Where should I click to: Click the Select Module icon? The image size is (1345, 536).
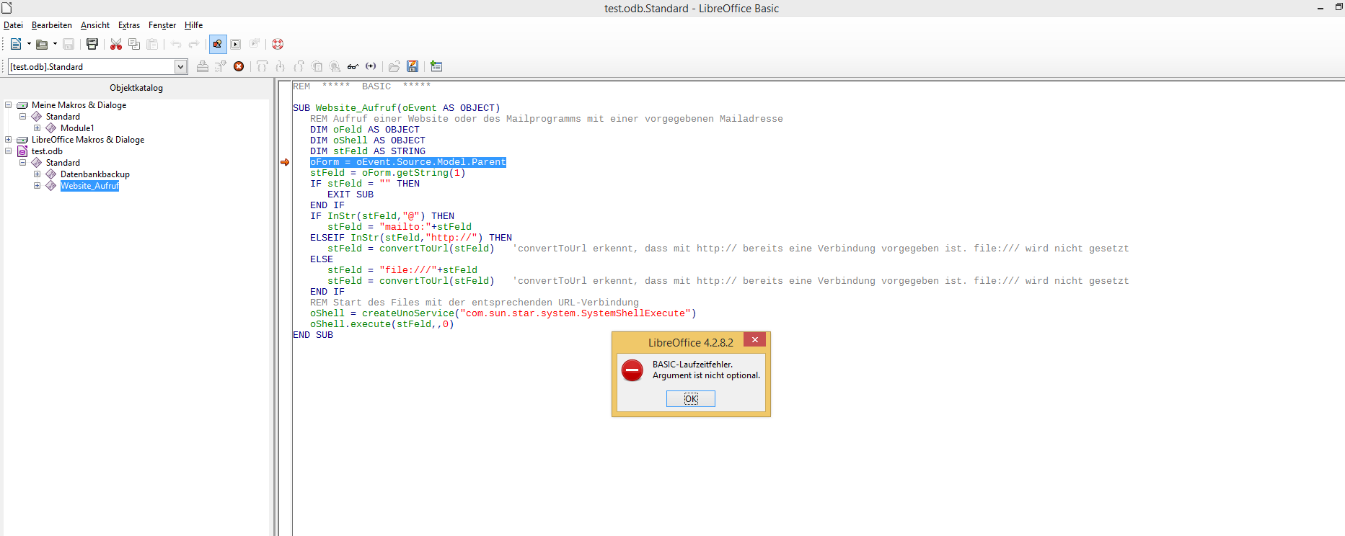pos(254,44)
